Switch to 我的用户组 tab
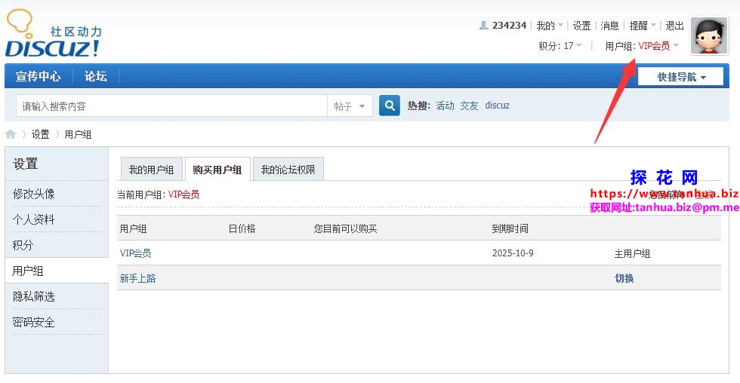The width and height of the screenshot is (740, 383). (x=151, y=170)
